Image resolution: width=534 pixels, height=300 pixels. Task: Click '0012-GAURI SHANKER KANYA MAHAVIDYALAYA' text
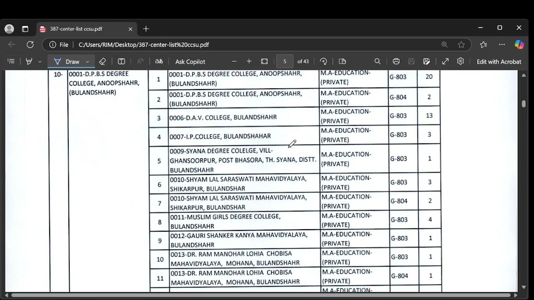(239, 235)
